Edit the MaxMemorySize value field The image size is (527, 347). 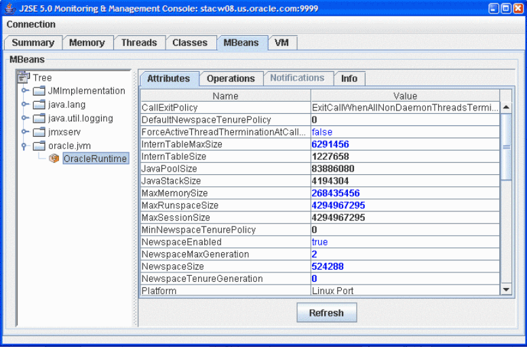(x=404, y=193)
